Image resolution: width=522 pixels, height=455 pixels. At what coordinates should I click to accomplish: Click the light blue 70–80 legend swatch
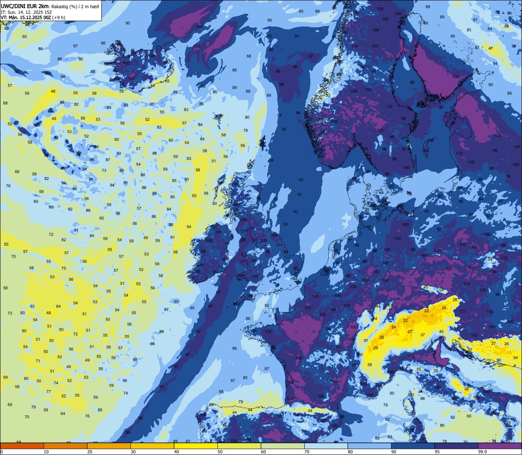[326, 446]
